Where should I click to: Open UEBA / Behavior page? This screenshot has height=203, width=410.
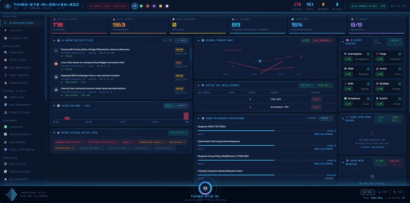[19, 75]
